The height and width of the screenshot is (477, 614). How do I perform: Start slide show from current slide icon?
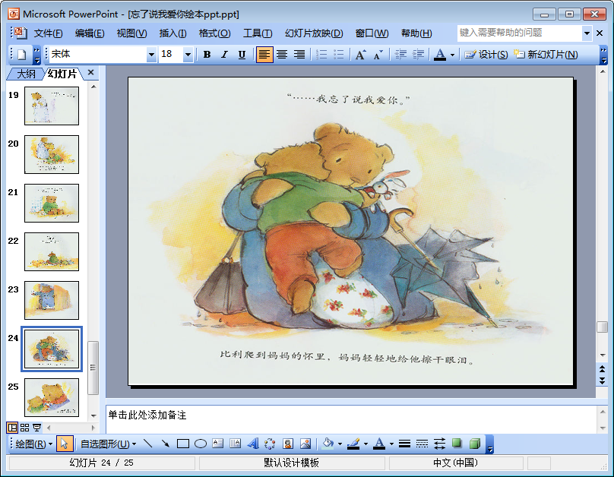tap(36, 428)
